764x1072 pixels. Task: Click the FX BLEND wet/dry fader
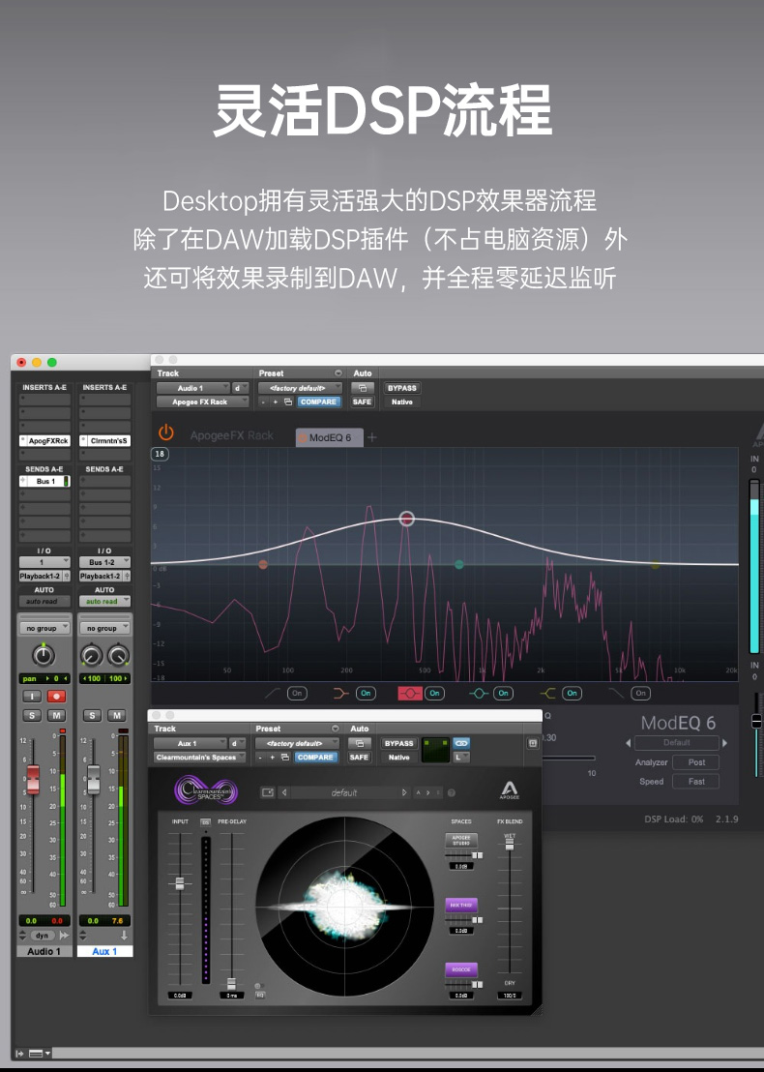(509, 845)
